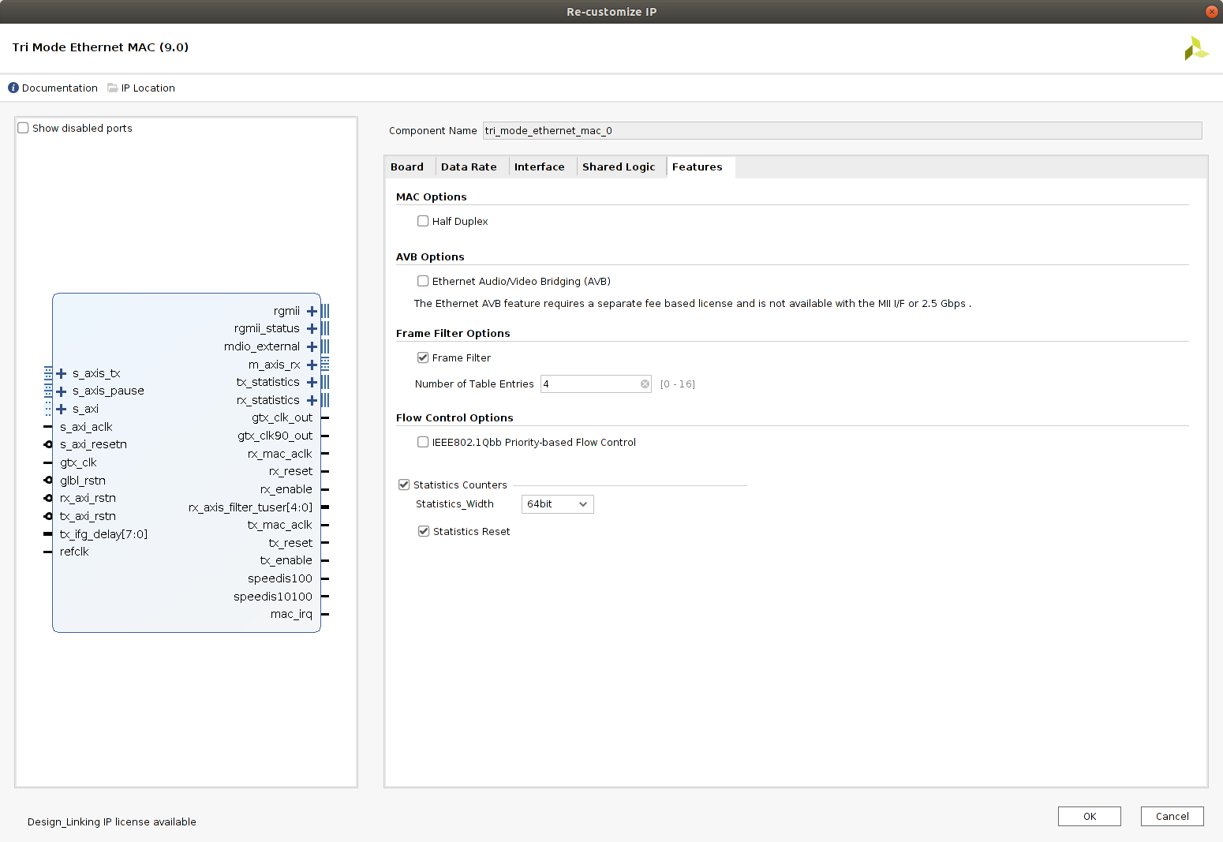1223x842 pixels.
Task: Expand the rgmii interface plus icon
Action: [x=312, y=311]
